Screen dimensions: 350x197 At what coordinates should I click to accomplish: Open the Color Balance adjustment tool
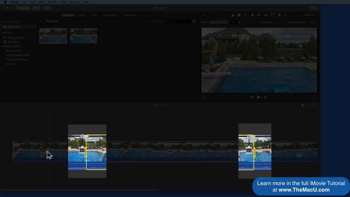click(232, 15)
